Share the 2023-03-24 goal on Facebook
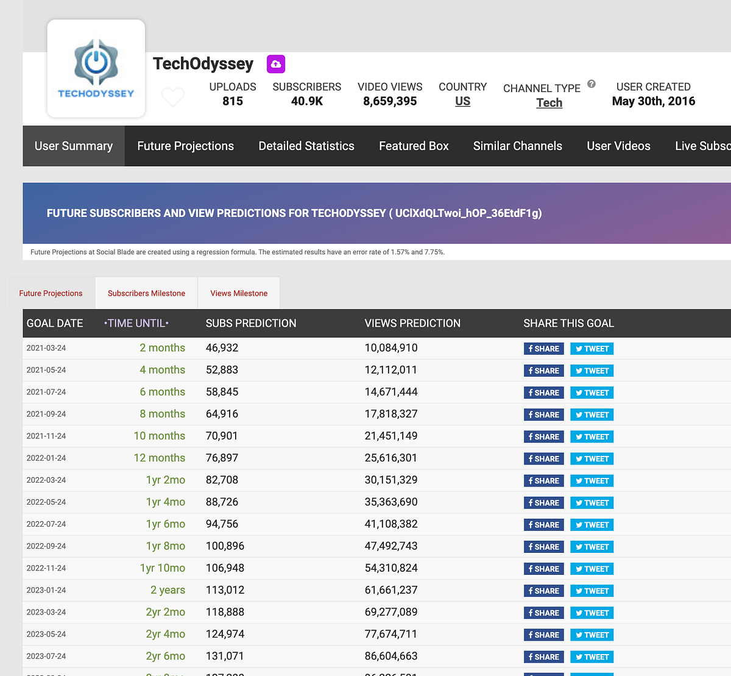Screen dimensions: 731x676 click(x=544, y=613)
